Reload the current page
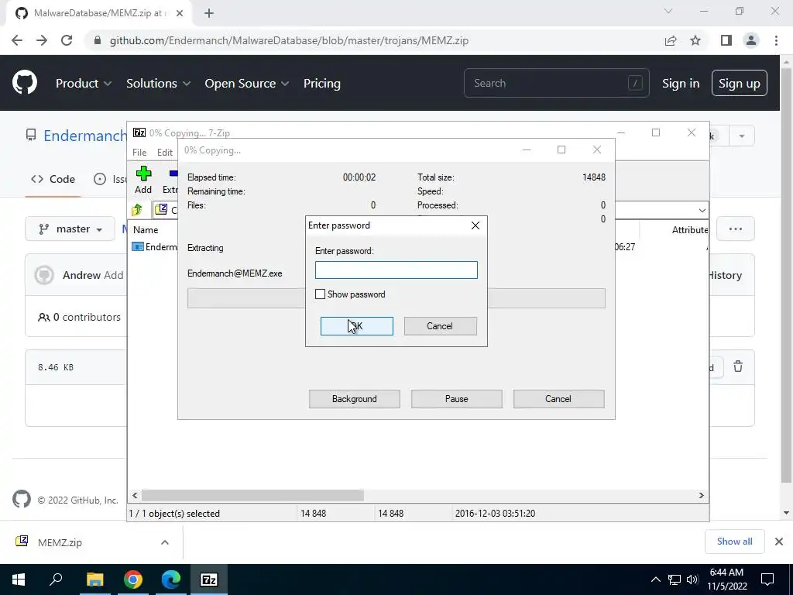Viewport: 793px width, 595px height. tap(67, 40)
